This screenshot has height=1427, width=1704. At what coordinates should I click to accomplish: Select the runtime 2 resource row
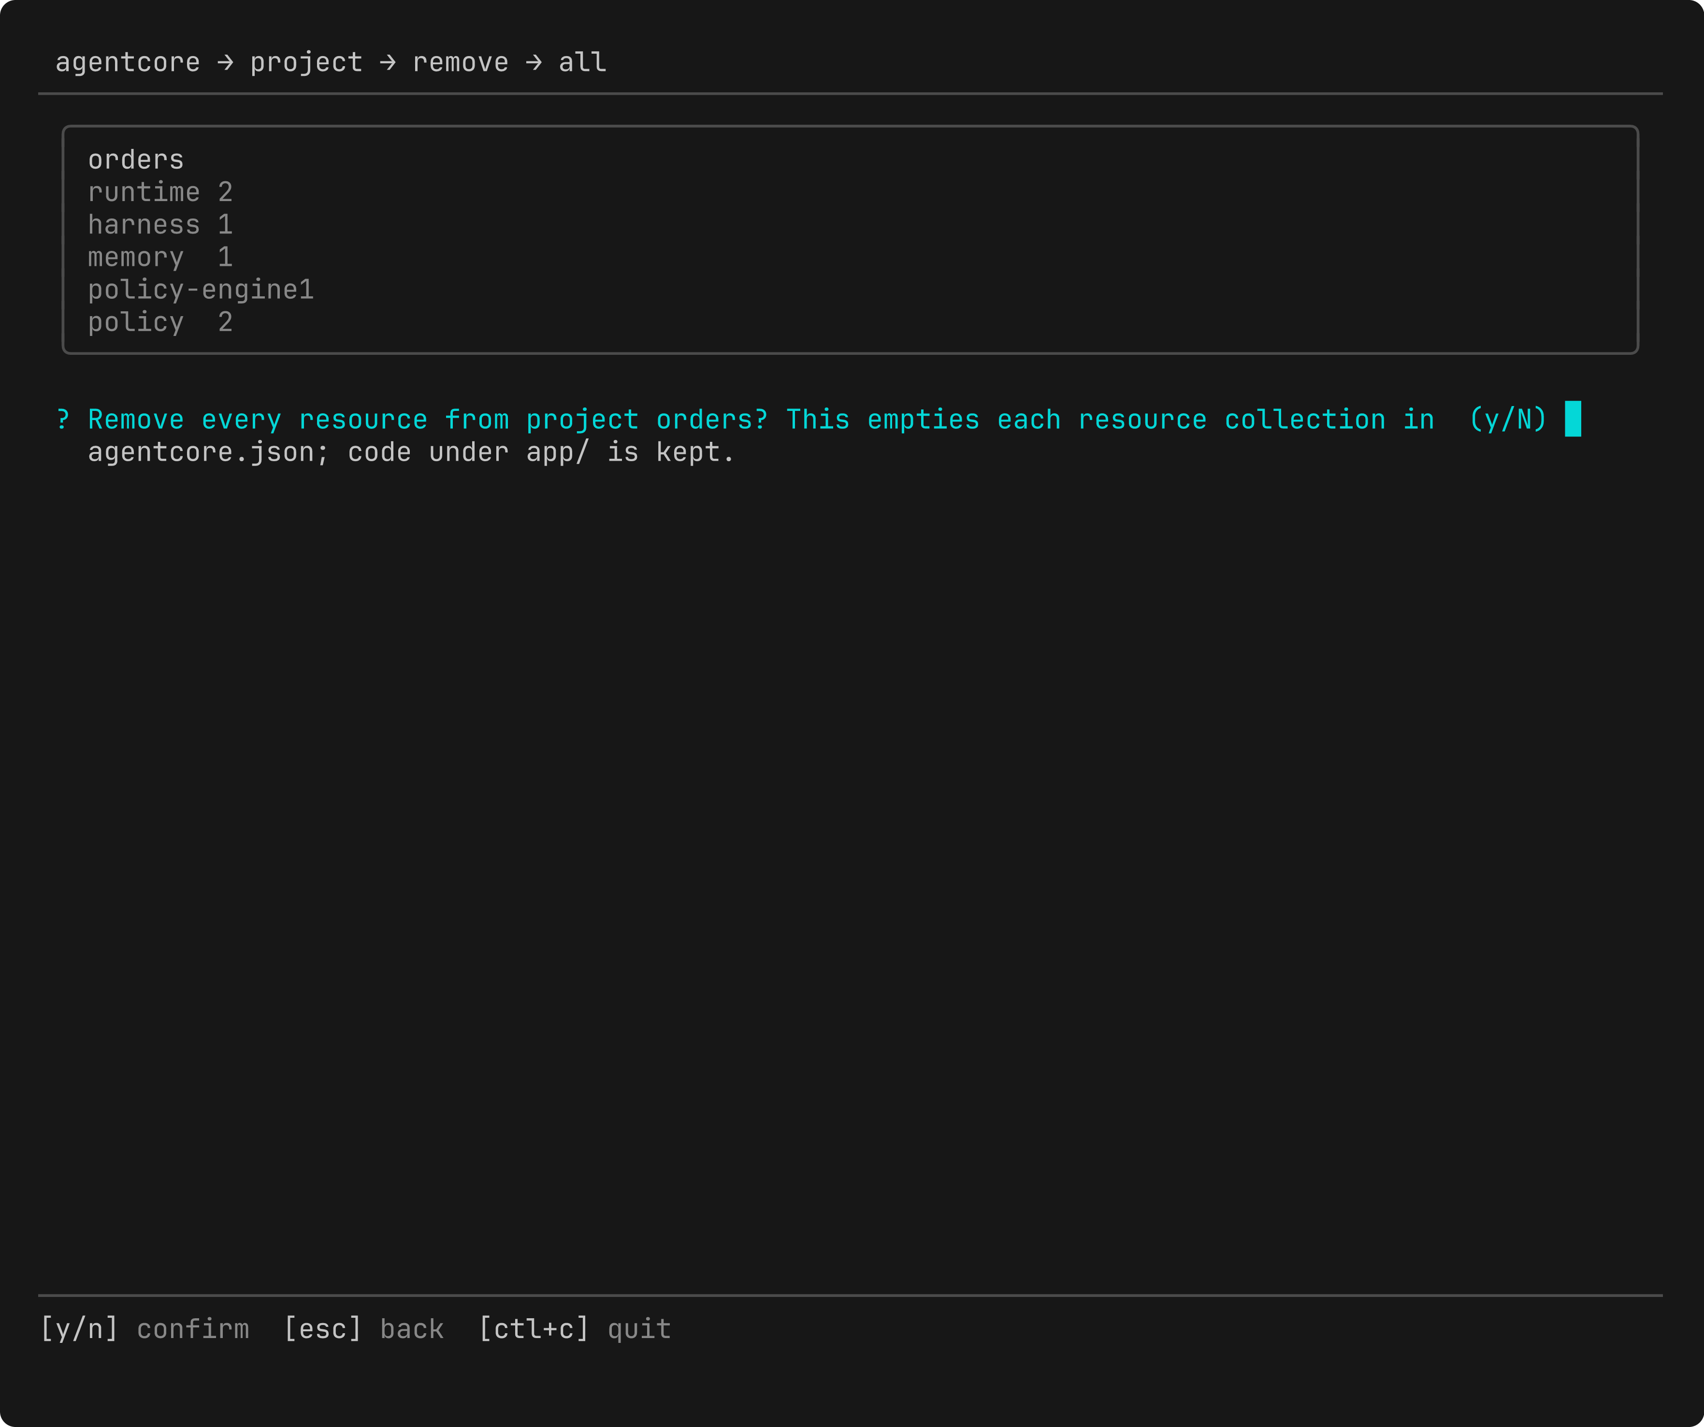160,192
